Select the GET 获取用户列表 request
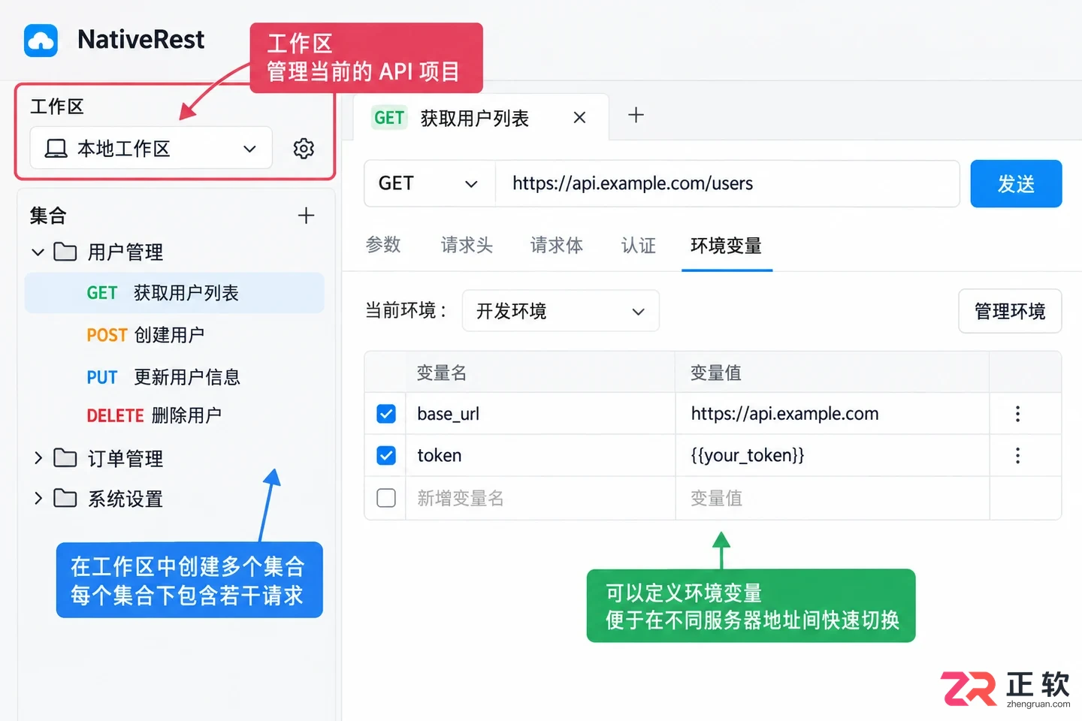1082x721 pixels. click(x=174, y=293)
